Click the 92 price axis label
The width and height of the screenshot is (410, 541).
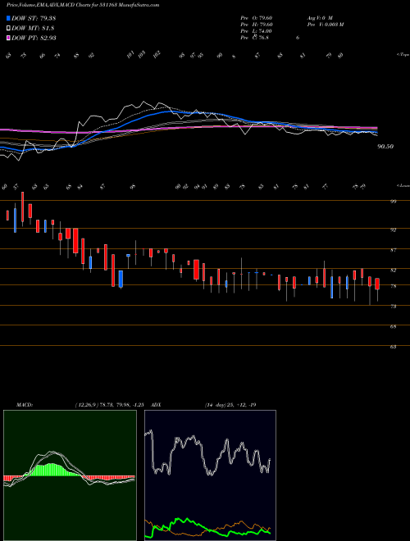coord(393,230)
